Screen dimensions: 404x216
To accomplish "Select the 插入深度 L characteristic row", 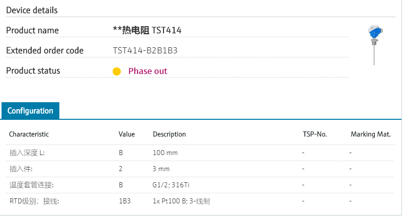I will (28, 153).
